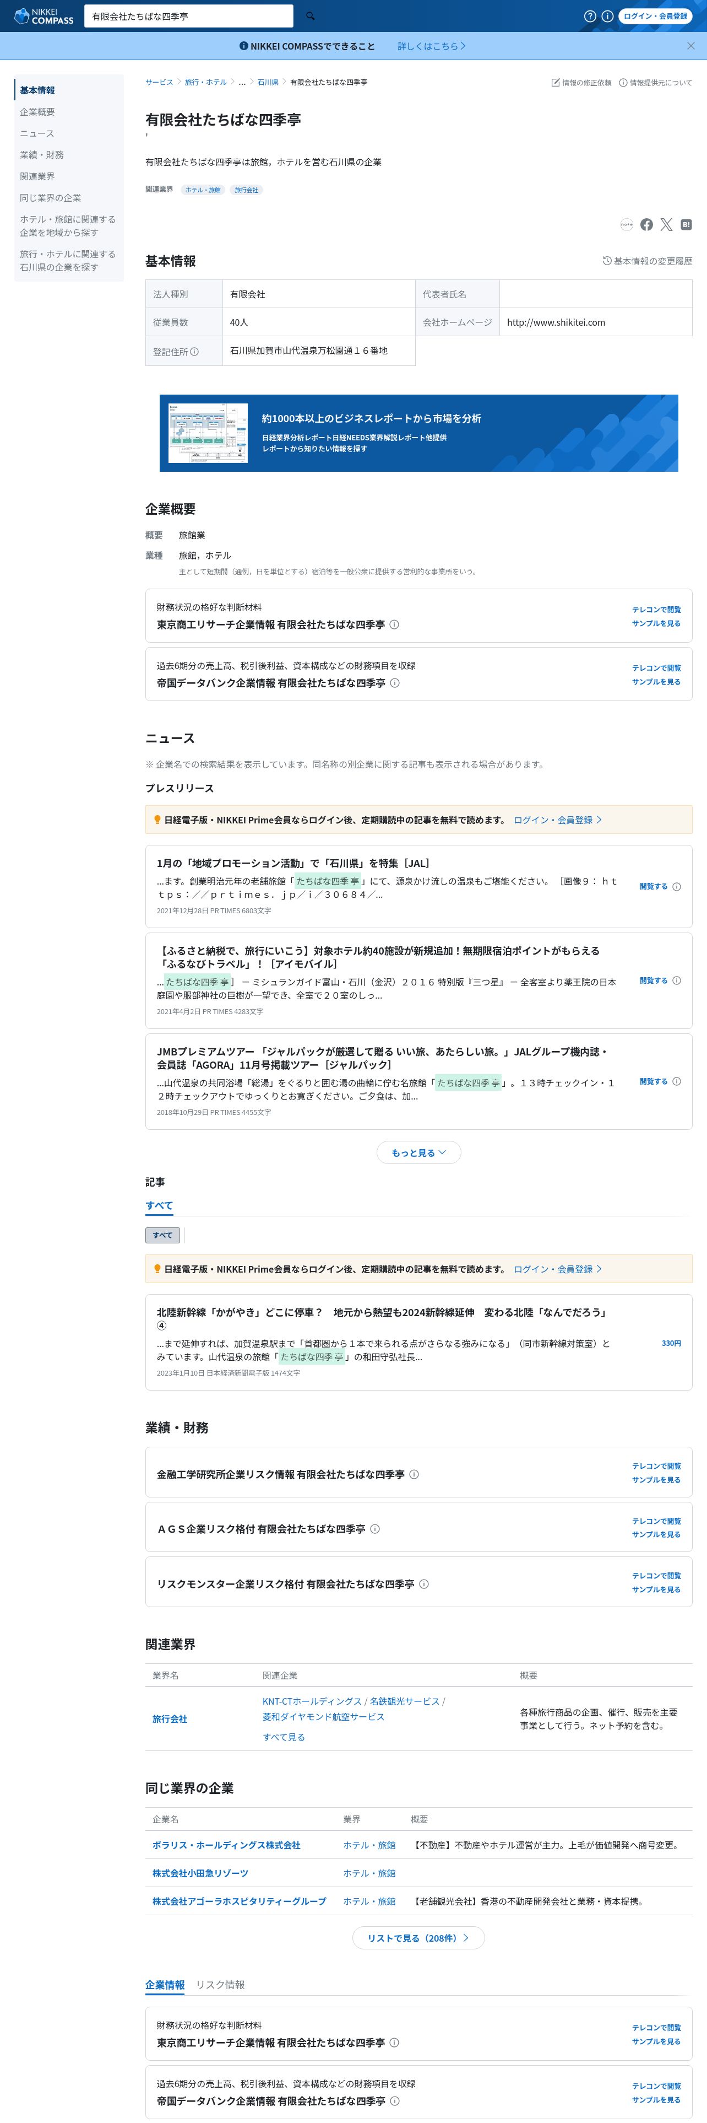Click info icon next to 登記住所
Viewport: 707px width, 2123px height.
click(x=194, y=352)
